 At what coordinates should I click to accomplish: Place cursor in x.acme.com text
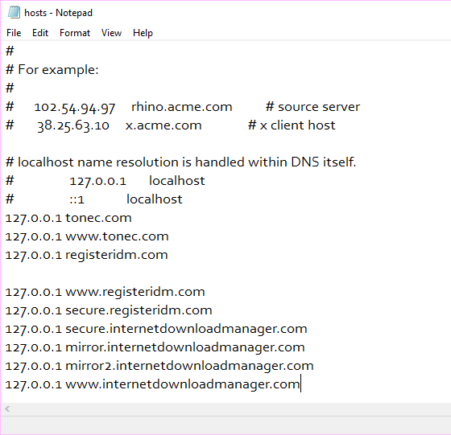(163, 125)
